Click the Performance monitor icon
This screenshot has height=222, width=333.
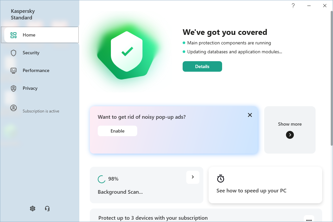point(13,71)
